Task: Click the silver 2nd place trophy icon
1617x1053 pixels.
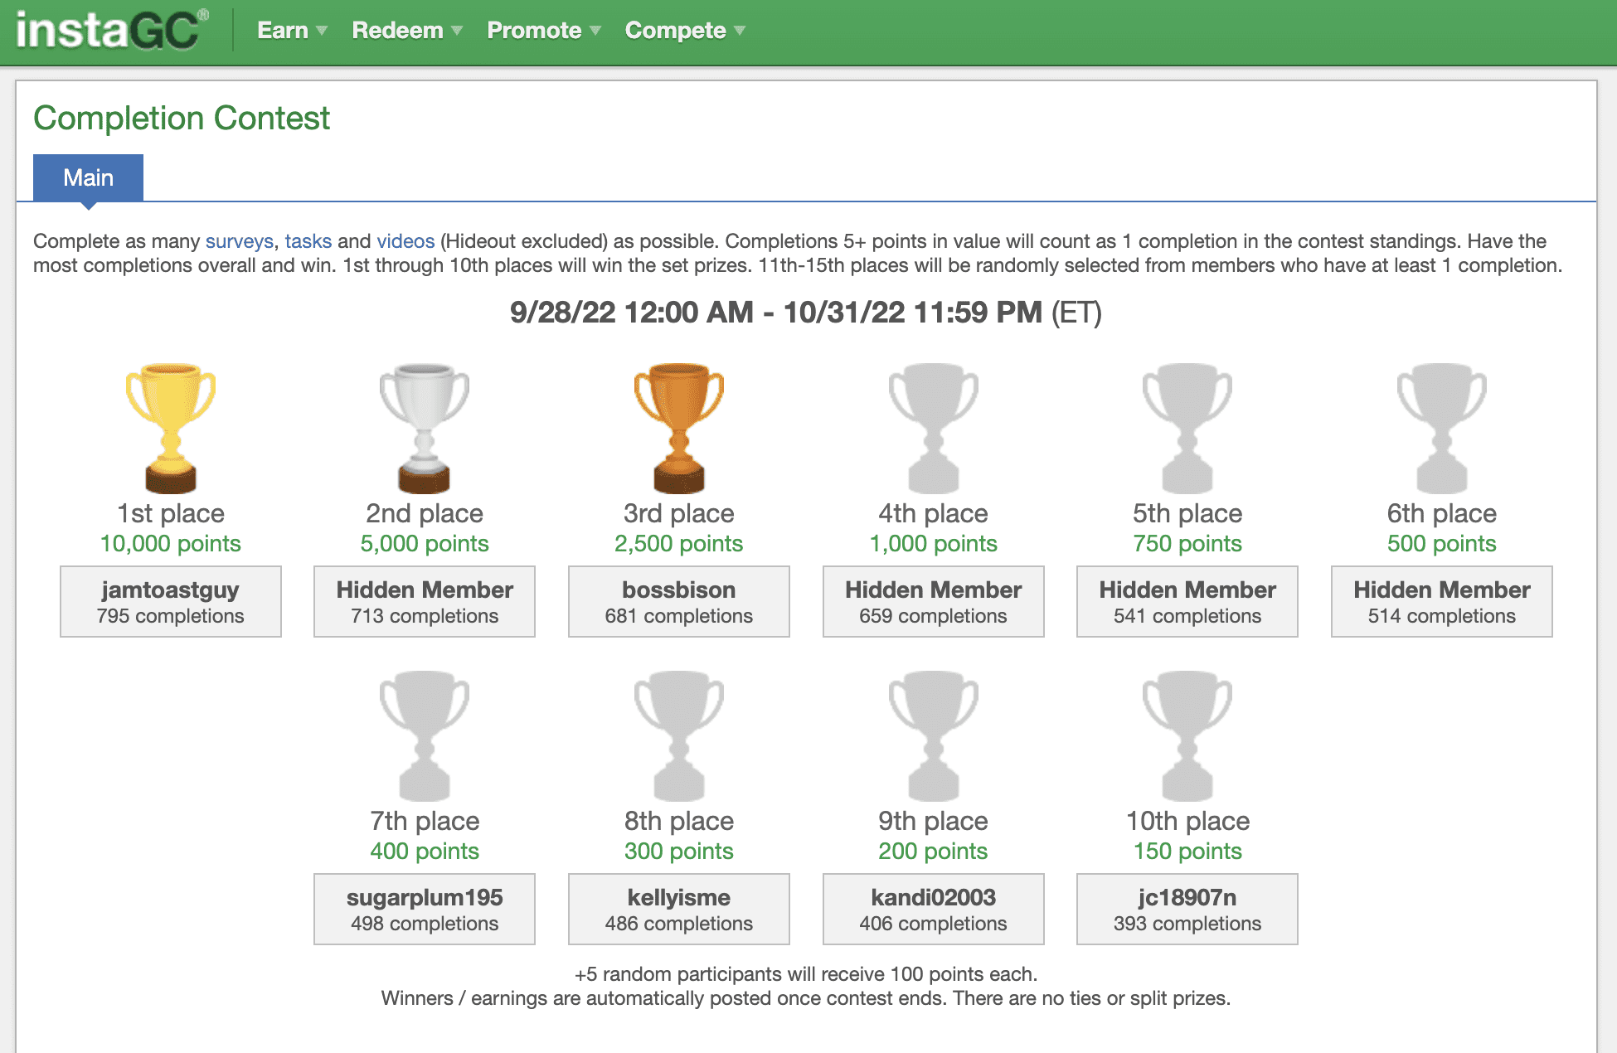Action: pyautogui.click(x=425, y=428)
